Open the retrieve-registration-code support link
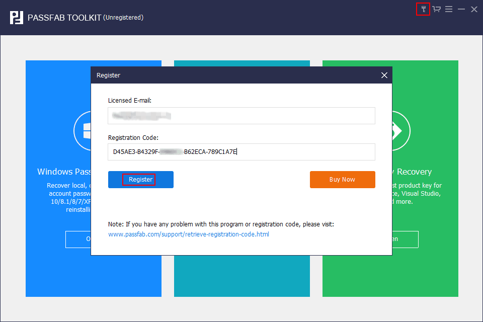The image size is (483, 322). pyautogui.click(x=189, y=234)
